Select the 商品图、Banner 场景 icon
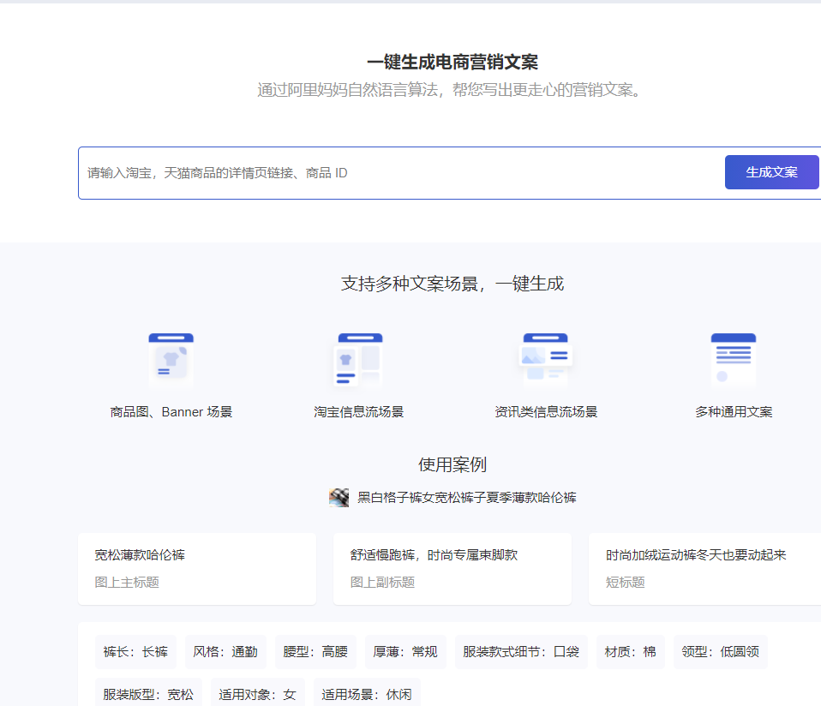821x706 pixels. [x=171, y=358]
